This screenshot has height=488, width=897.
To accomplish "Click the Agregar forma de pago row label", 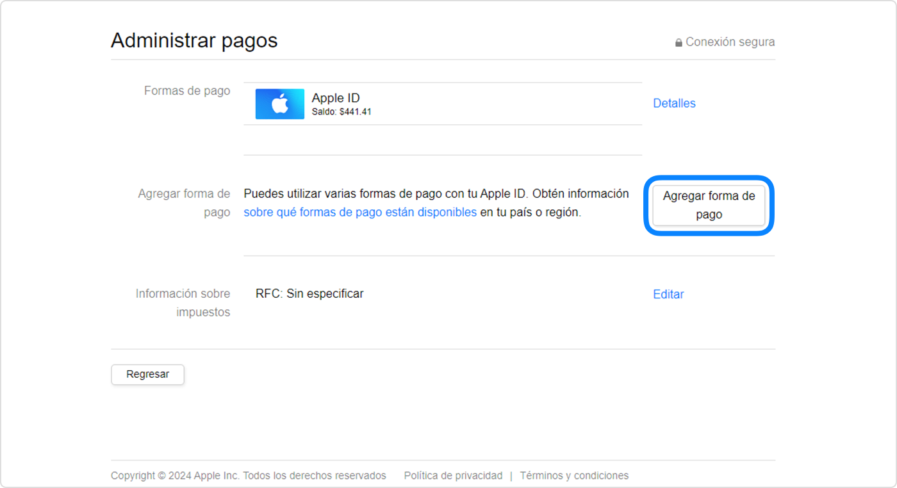I will [x=184, y=203].
